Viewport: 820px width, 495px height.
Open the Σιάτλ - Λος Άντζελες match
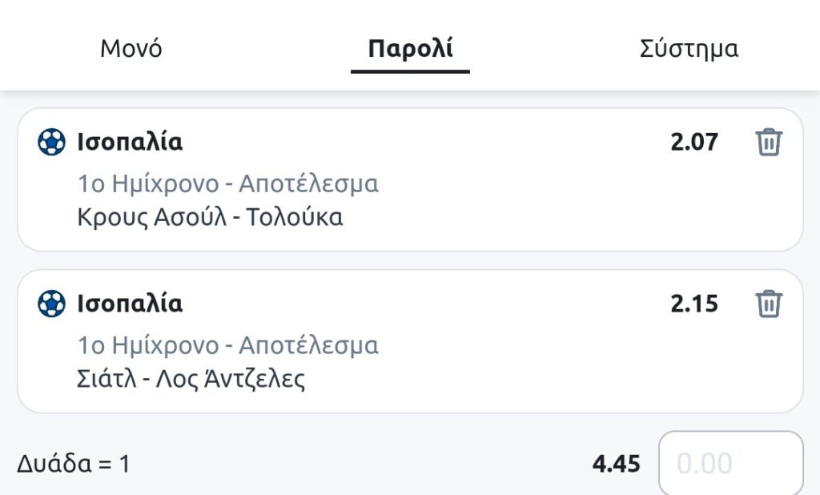point(191,379)
